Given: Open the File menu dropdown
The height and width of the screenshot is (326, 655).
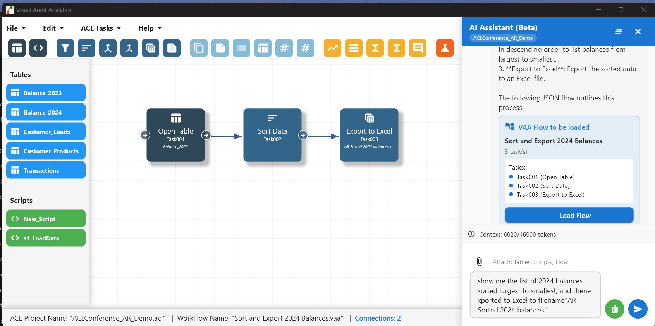Looking at the screenshot, I should click(16, 28).
